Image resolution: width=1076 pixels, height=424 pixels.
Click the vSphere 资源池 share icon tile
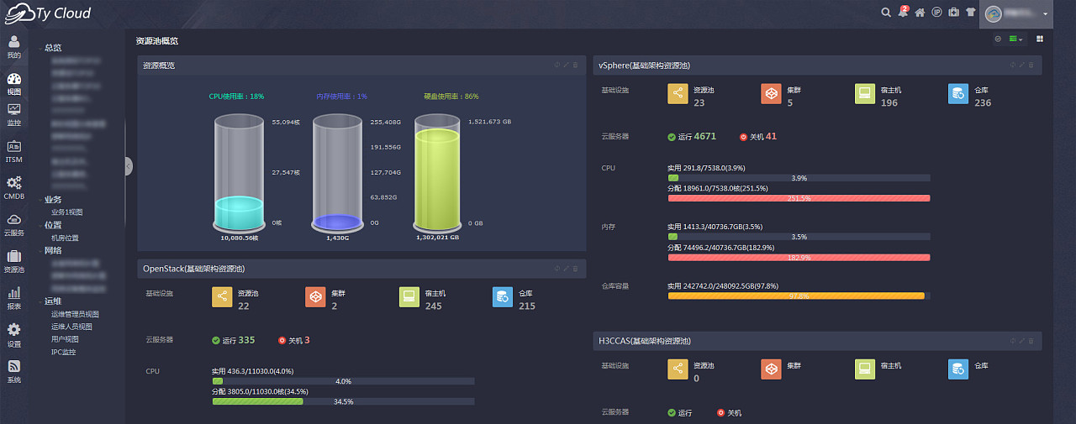pos(678,94)
